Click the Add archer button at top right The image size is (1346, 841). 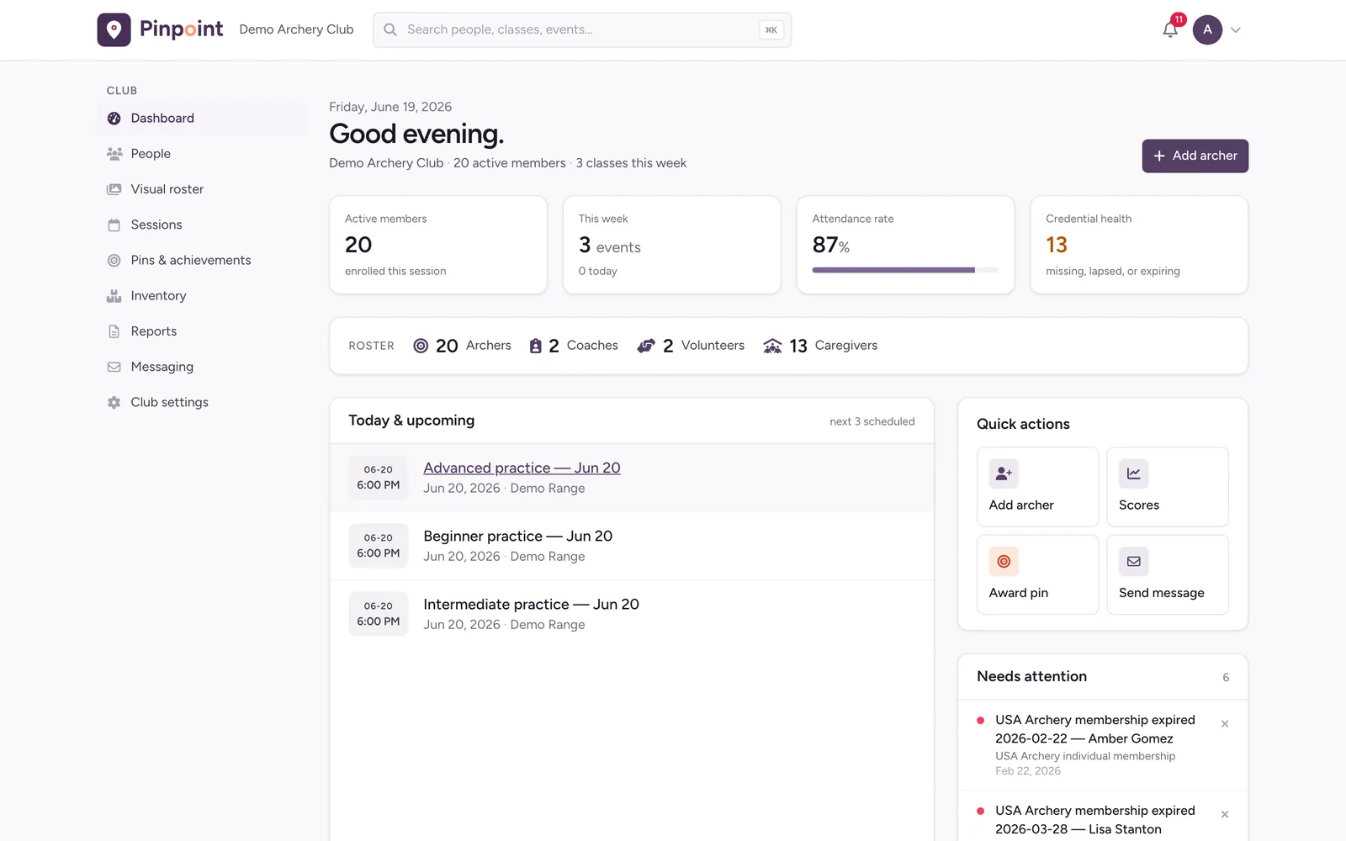(1195, 156)
